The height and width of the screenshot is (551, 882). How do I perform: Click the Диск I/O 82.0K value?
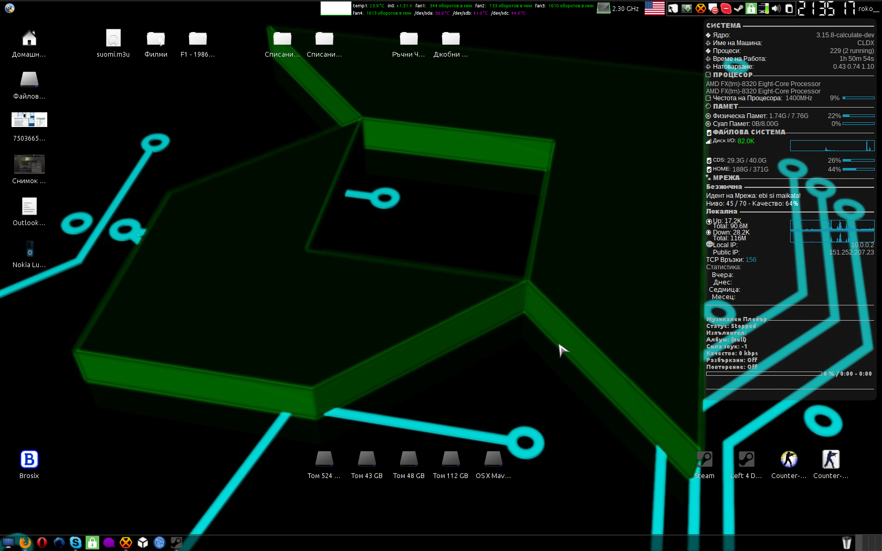pyautogui.click(x=745, y=141)
